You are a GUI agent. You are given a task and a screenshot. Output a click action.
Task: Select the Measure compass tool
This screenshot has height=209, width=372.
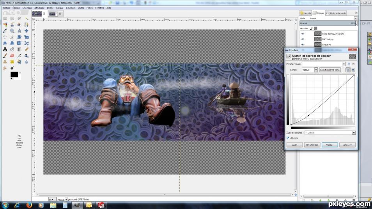pyautogui.click(x=19, y=31)
